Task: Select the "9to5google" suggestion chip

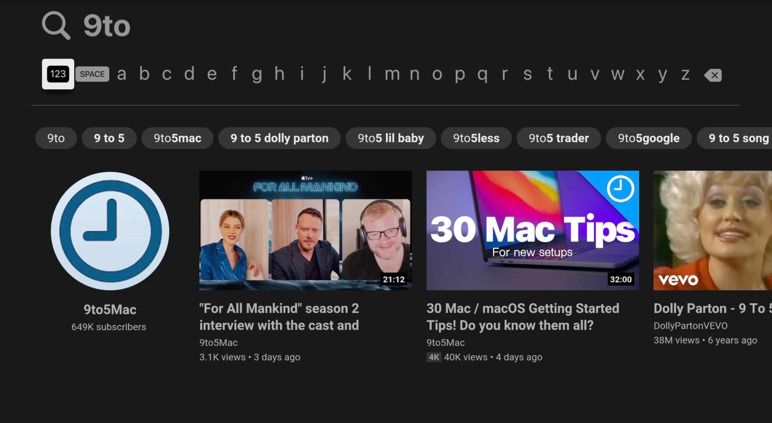Action: tap(649, 138)
